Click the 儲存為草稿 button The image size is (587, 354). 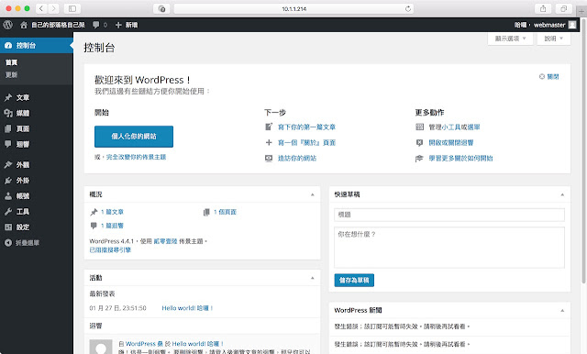coord(354,281)
